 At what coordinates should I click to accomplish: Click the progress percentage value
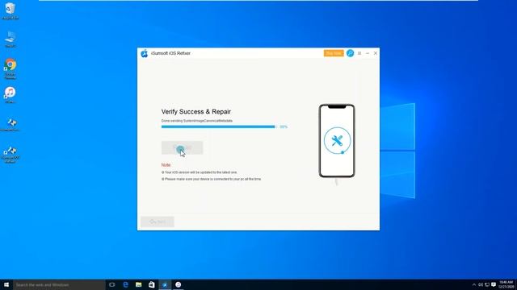284,126
